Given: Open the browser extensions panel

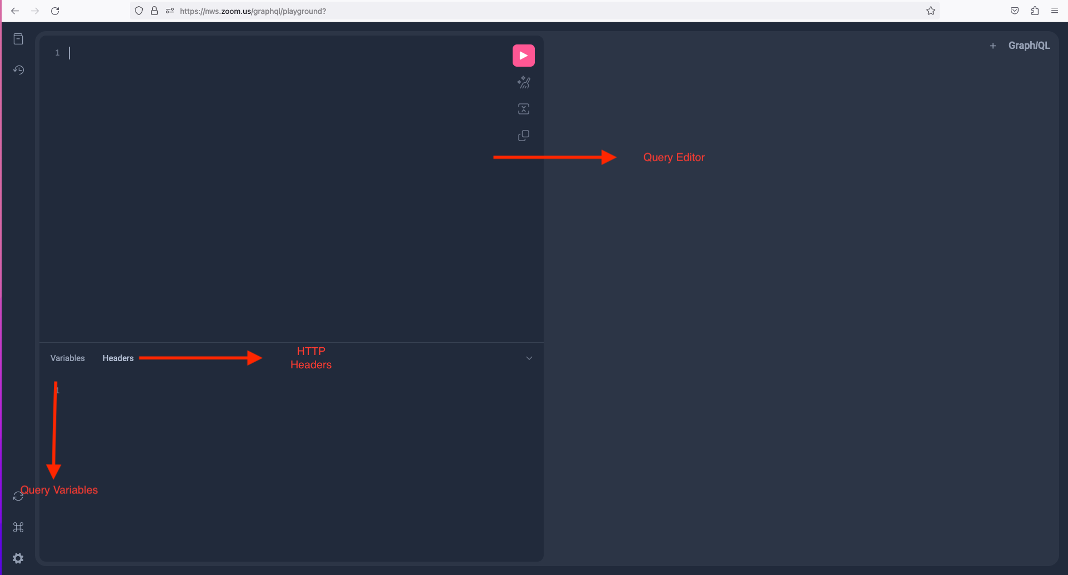Looking at the screenshot, I should pos(1035,11).
